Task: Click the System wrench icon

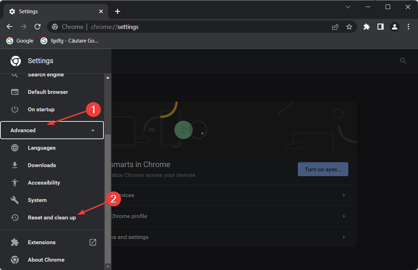Action: click(15, 200)
